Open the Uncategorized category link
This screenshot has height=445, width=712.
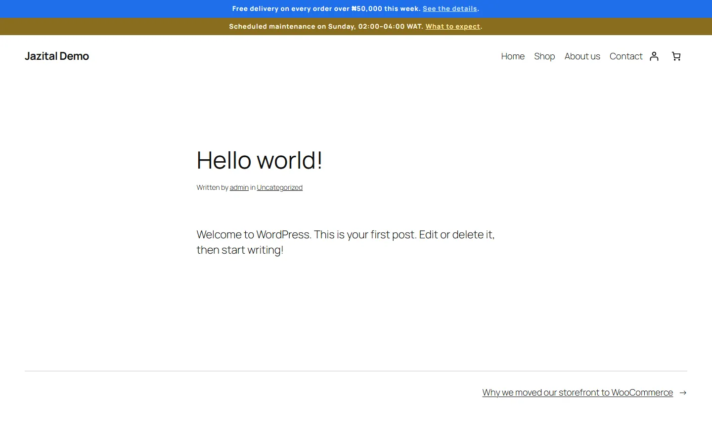(x=280, y=187)
